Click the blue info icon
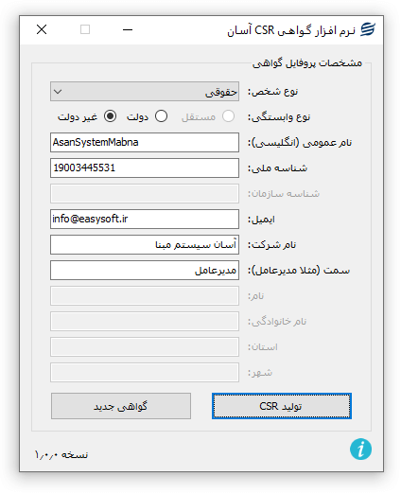 tap(360, 449)
